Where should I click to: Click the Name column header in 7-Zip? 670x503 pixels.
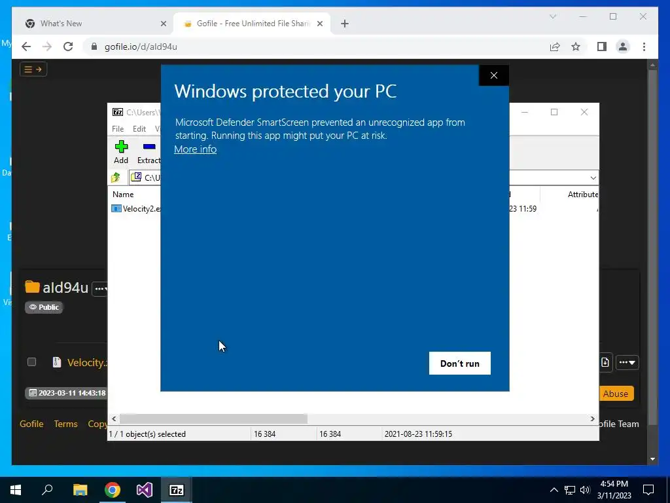(123, 194)
